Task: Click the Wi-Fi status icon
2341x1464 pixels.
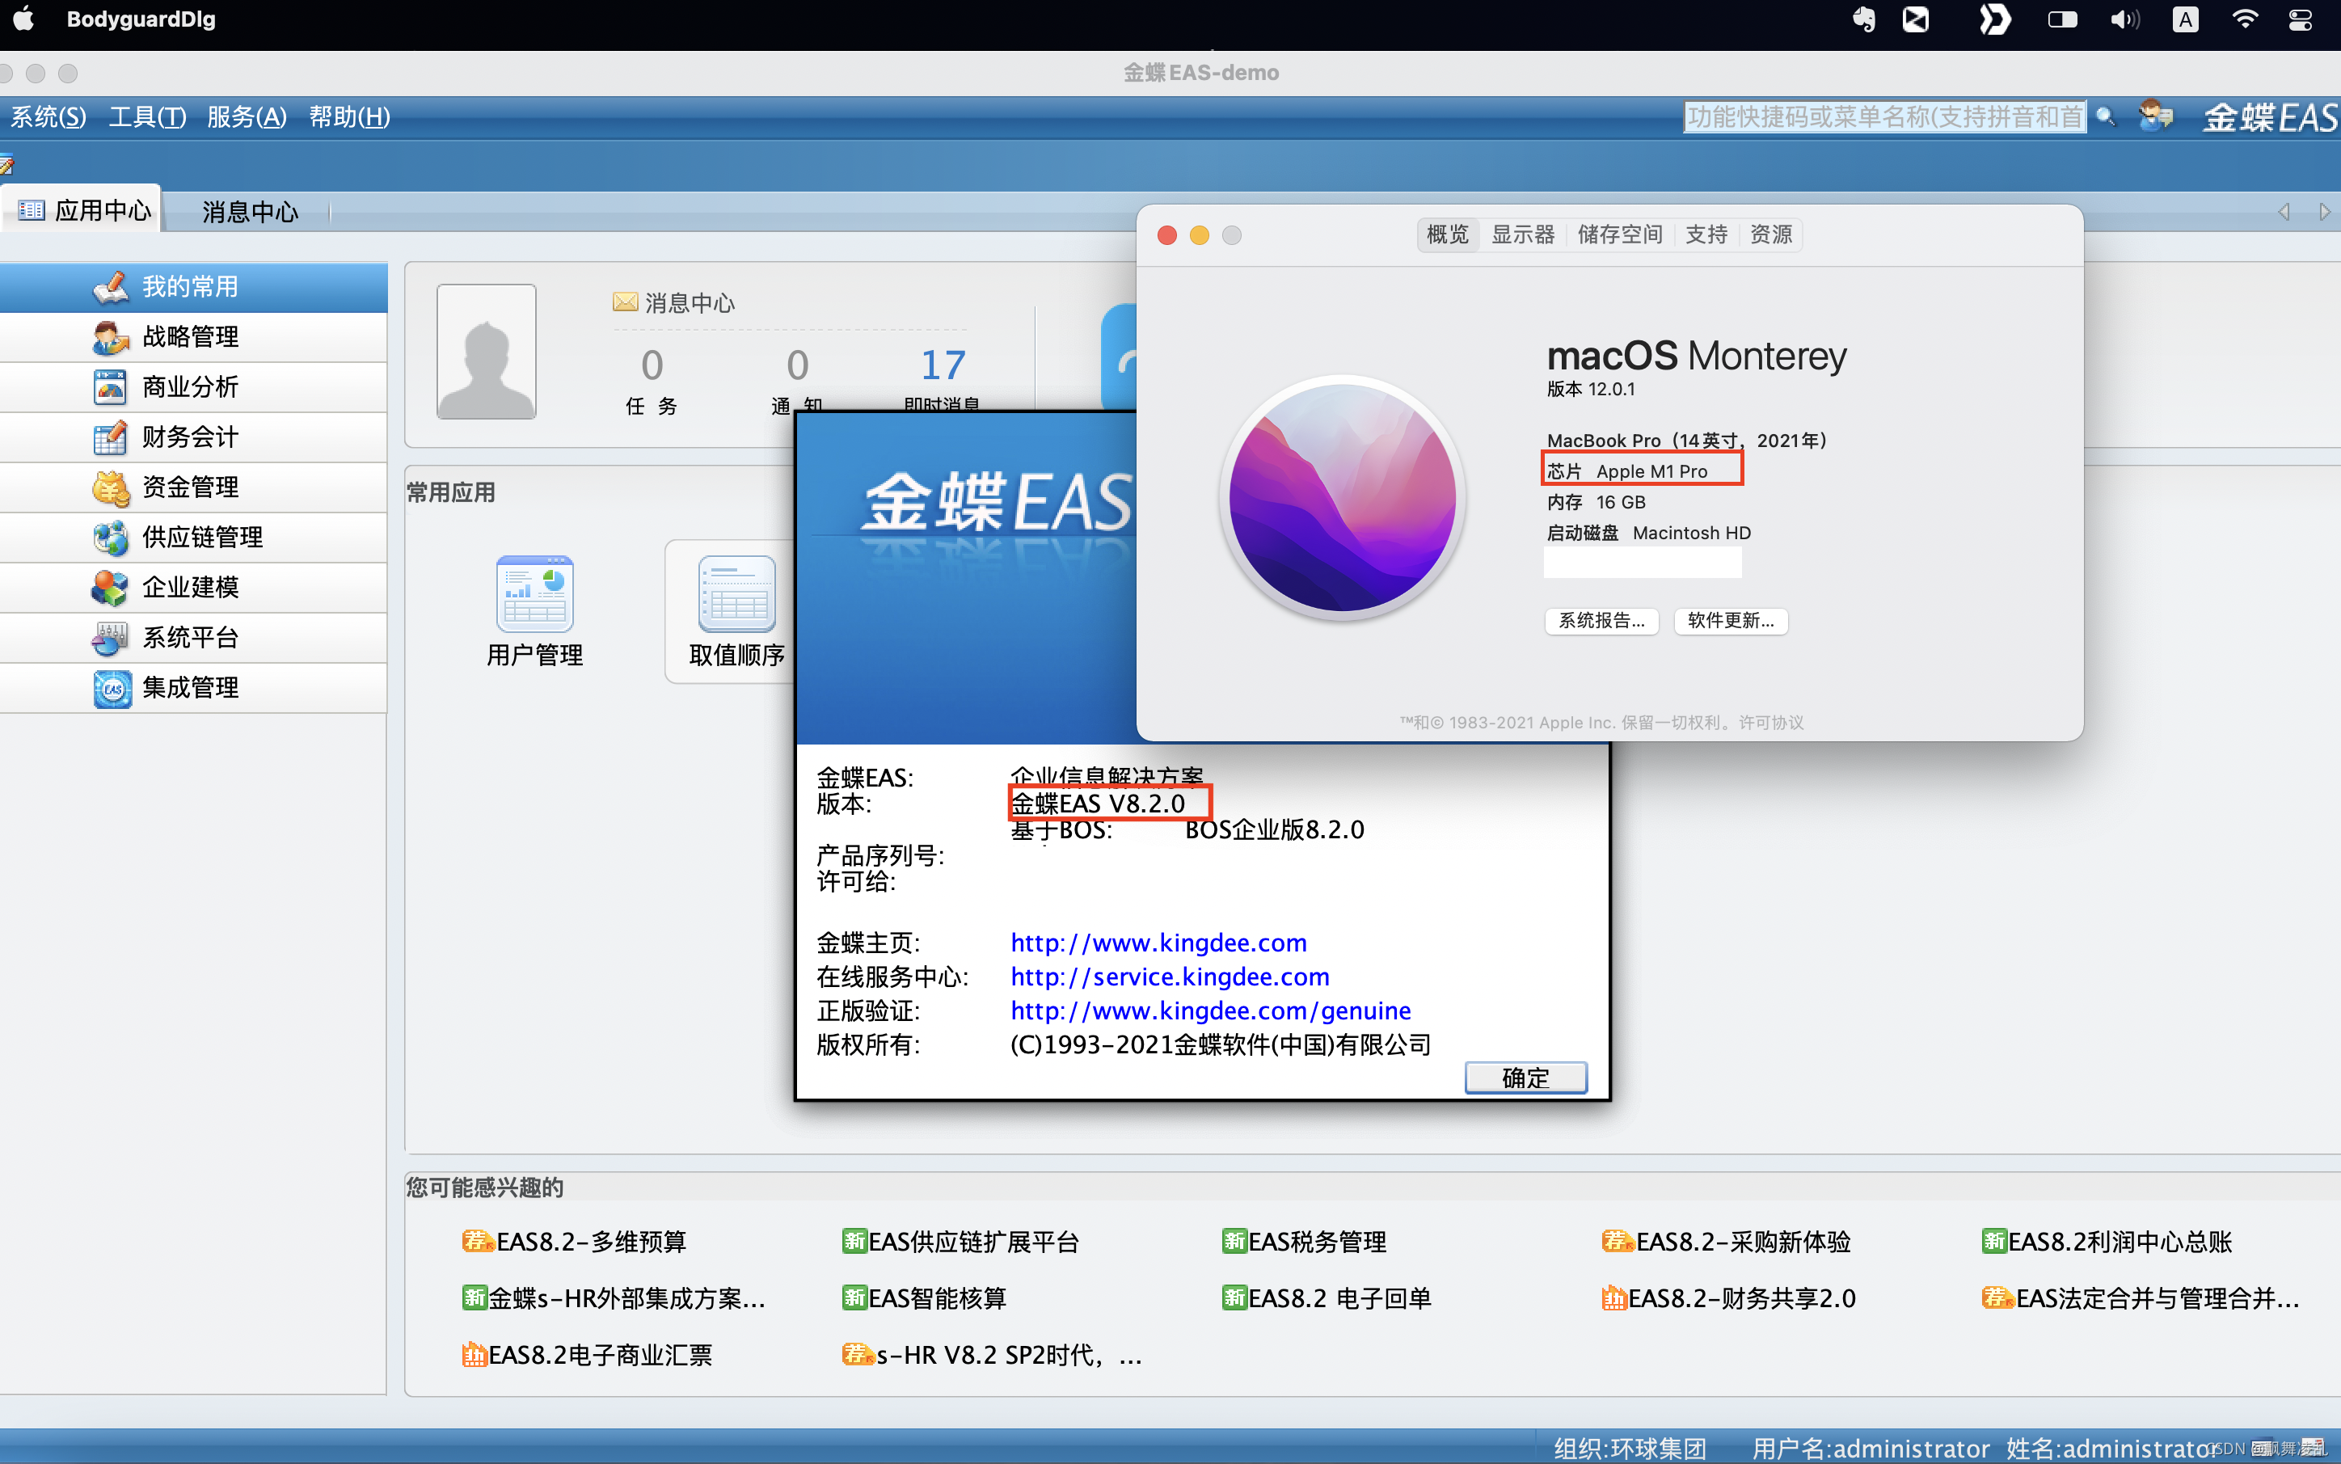Action: click(2244, 19)
